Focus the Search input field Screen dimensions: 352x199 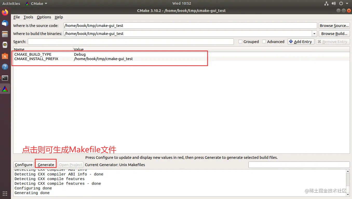131,41
